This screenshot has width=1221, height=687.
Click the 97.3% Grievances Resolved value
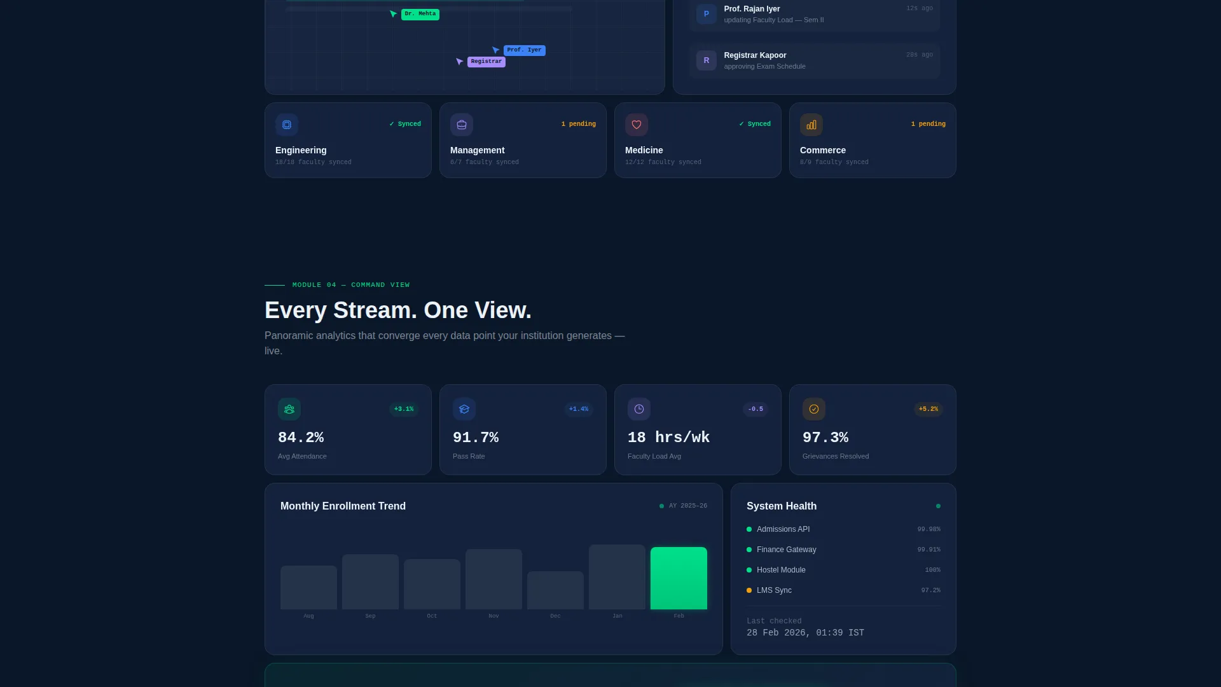click(x=825, y=438)
